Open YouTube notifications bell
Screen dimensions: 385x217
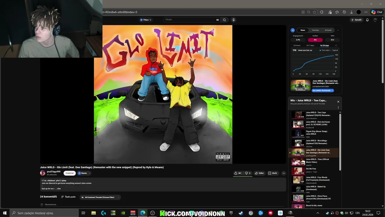367,20
